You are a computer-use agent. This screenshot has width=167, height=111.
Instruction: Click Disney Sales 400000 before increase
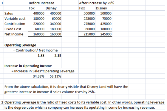point(55,13)
